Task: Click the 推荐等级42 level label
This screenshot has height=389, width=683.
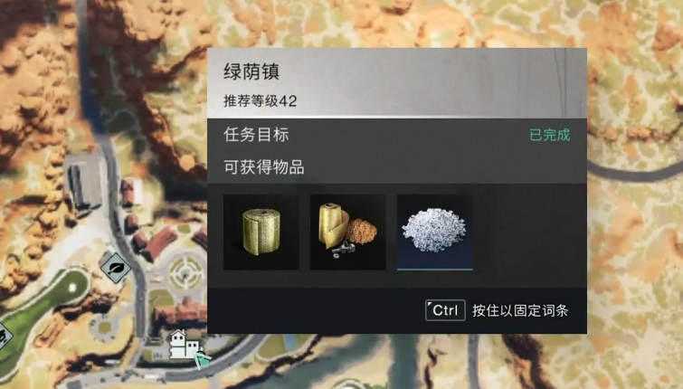Action: tap(260, 101)
